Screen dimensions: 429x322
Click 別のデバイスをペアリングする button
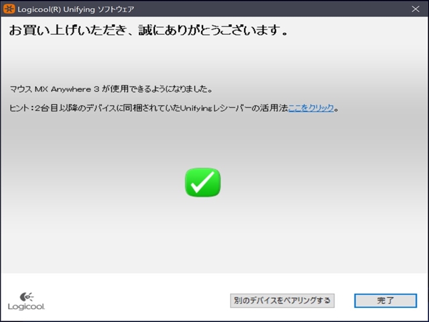pyautogui.click(x=282, y=301)
